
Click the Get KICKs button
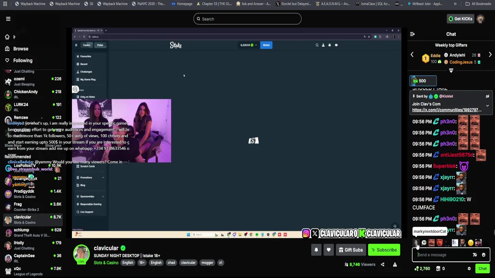[x=460, y=19]
